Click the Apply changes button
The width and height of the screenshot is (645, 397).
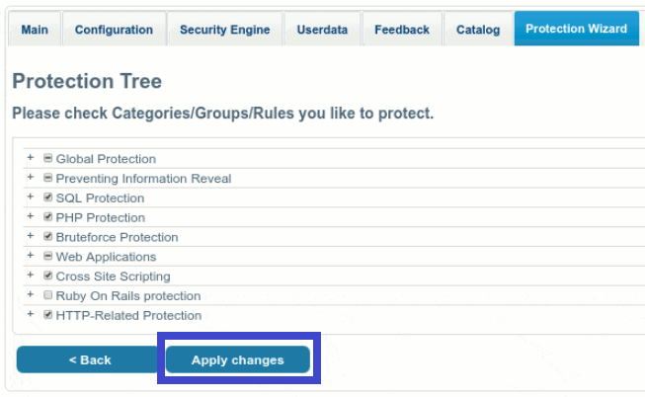[237, 359]
